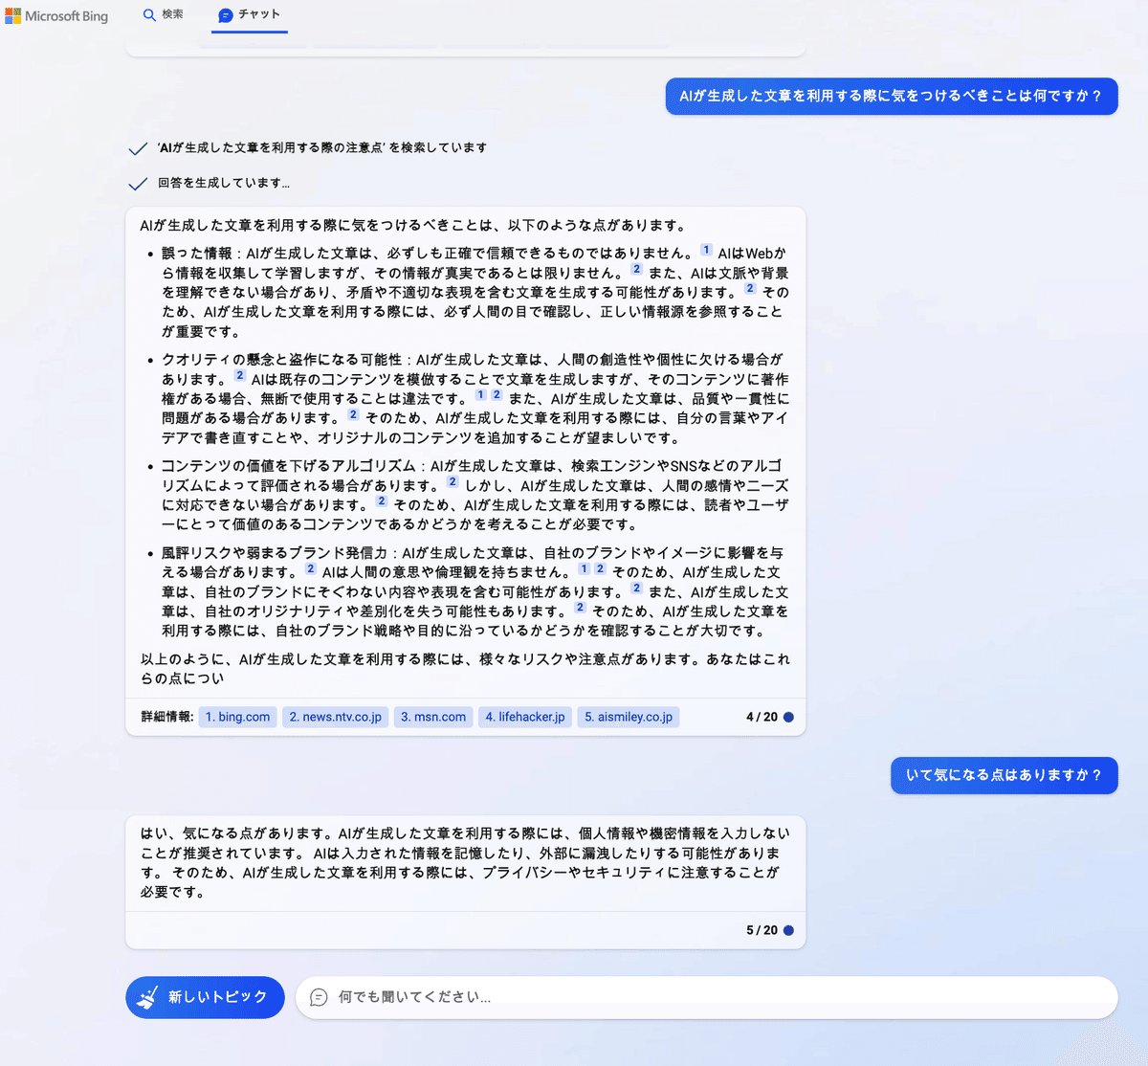This screenshot has height=1066, width=1148.
Task: Click the checkmark beside 回答を生成しています
Action: pos(138,184)
